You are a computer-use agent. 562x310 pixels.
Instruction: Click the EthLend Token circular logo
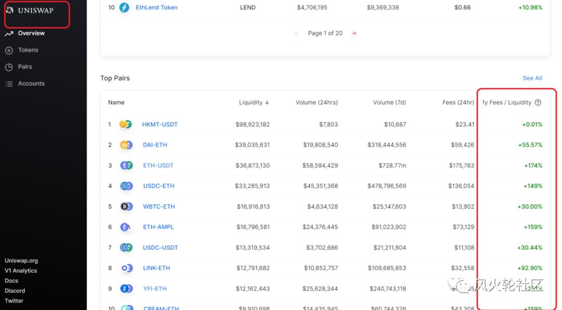click(x=123, y=7)
